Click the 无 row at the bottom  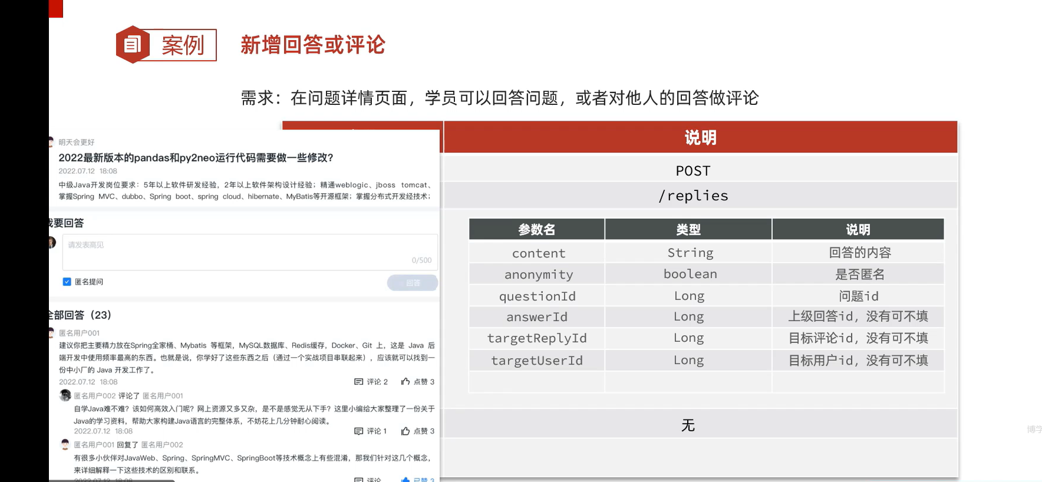[700, 424]
